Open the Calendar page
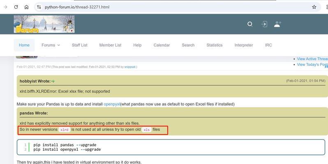The height and width of the screenshot is (164, 328). [x=162, y=45]
